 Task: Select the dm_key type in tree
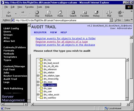point(47,60)
